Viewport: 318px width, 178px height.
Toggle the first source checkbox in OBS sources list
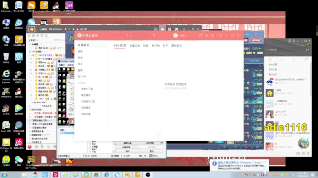pos(90,142)
